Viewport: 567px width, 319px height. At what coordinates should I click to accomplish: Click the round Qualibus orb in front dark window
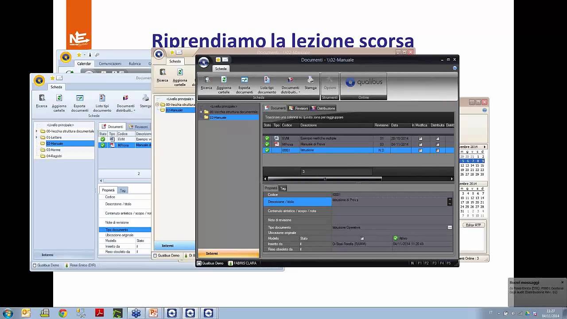tap(204, 62)
